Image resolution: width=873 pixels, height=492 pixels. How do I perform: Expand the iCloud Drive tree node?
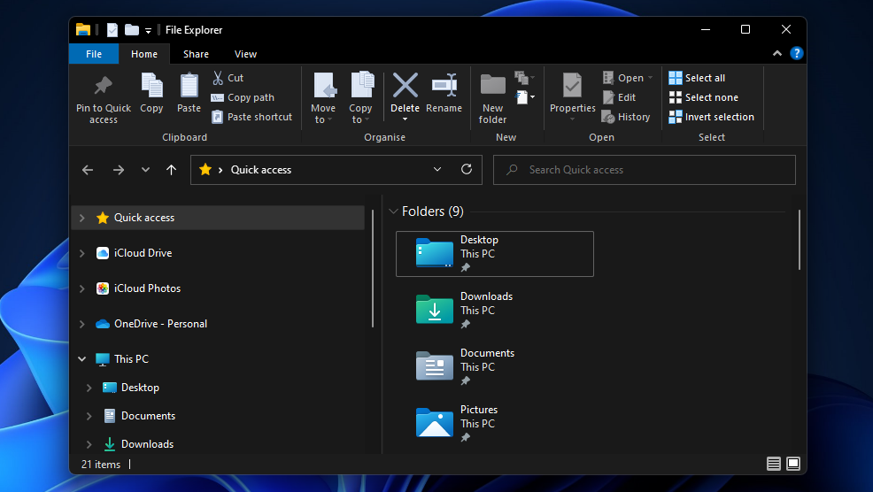(82, 253)
